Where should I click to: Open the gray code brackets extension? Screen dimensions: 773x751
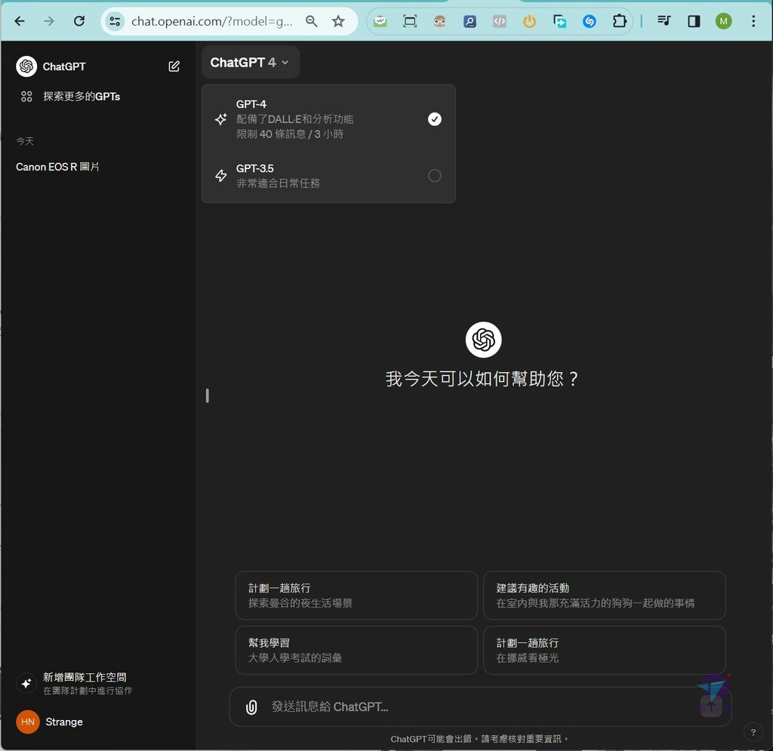[x=500, y=21]
